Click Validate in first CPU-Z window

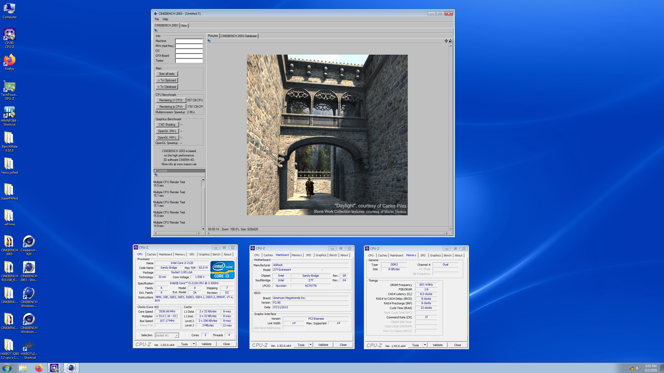206,344
